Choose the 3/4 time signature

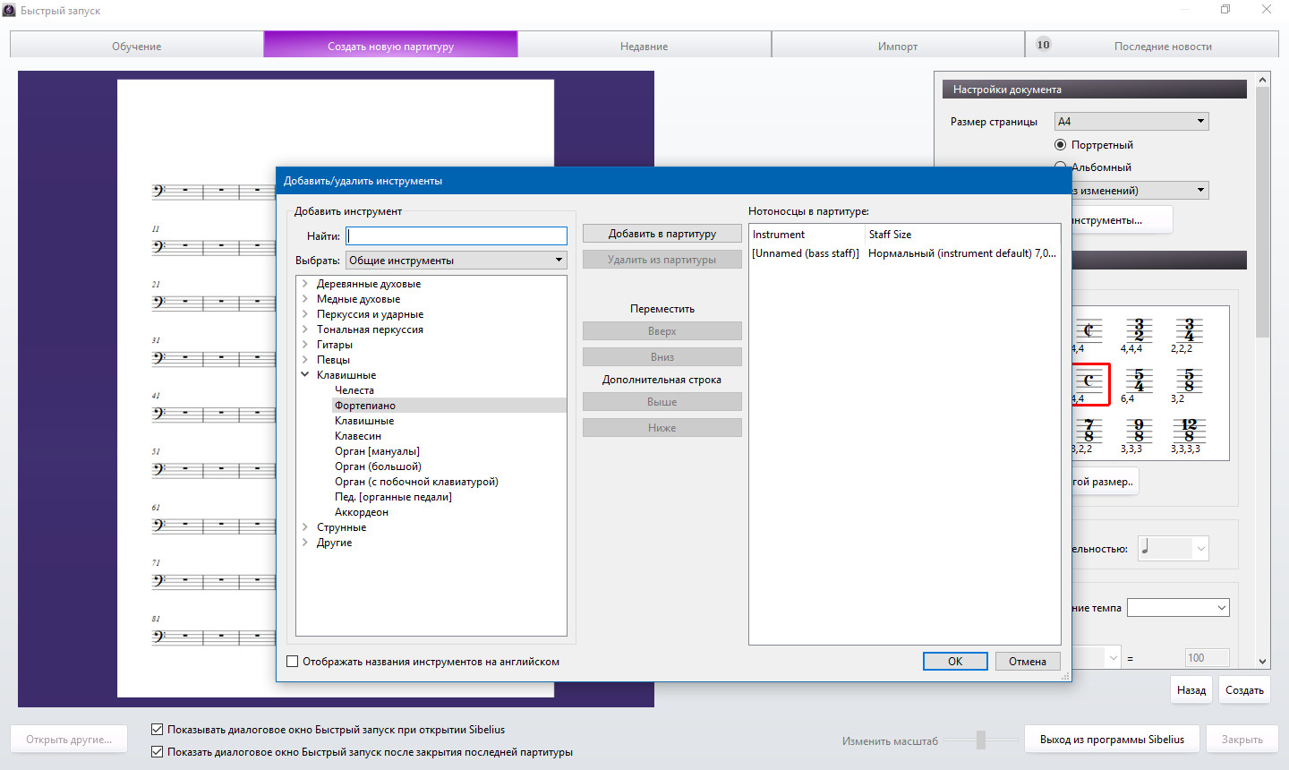1188,330
